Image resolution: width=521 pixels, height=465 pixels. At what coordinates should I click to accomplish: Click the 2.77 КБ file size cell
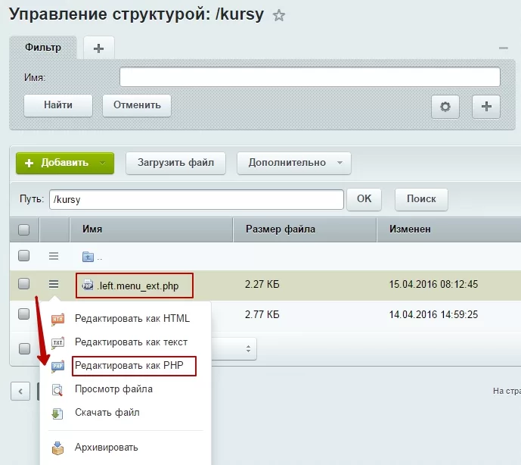[262, 314]
